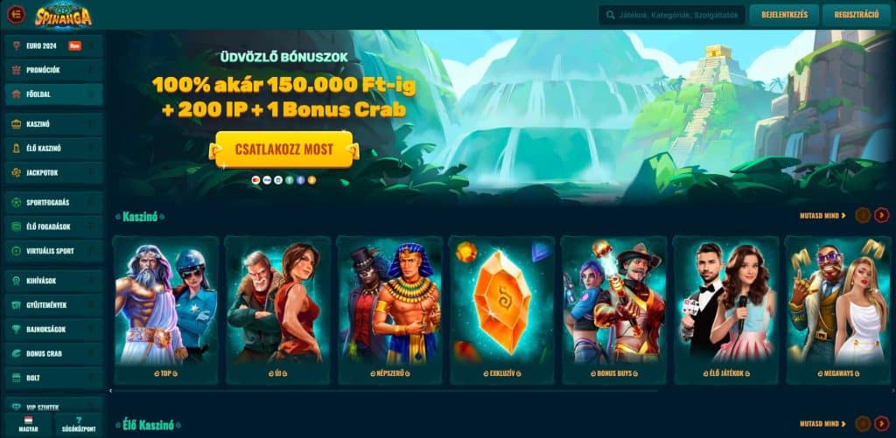Screen dimensions: 896x438
Task: Switch language via the Magyar flag
Action: coord(28,424)
